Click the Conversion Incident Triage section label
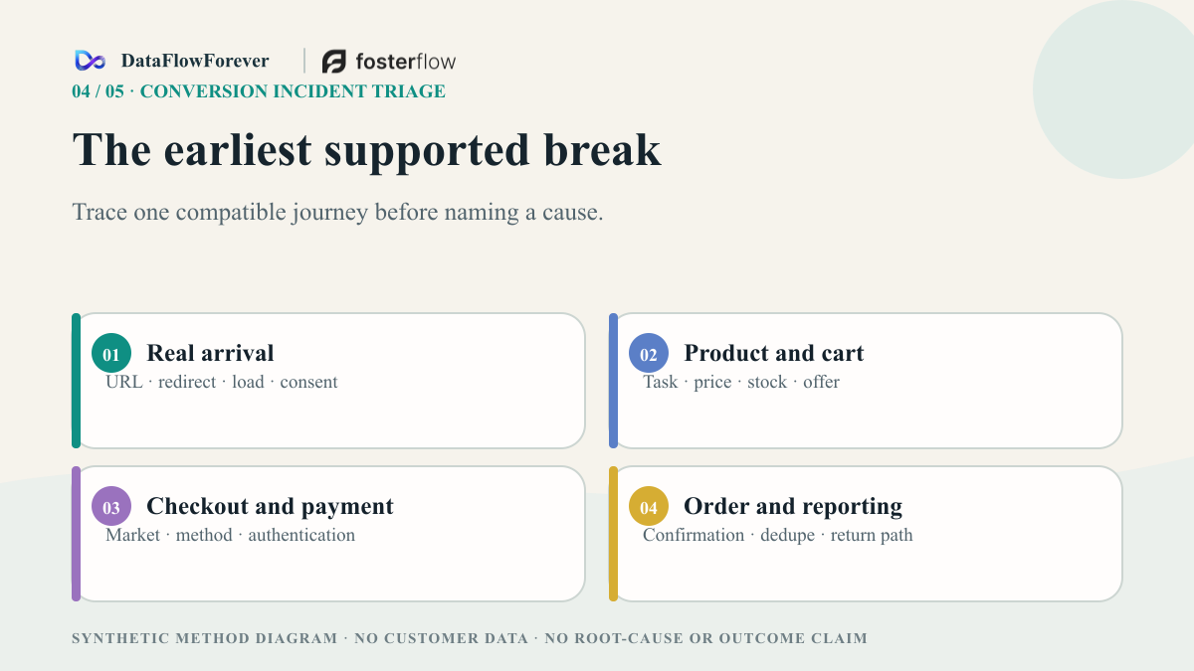1194x671 pixels. [x=259, y=91]
